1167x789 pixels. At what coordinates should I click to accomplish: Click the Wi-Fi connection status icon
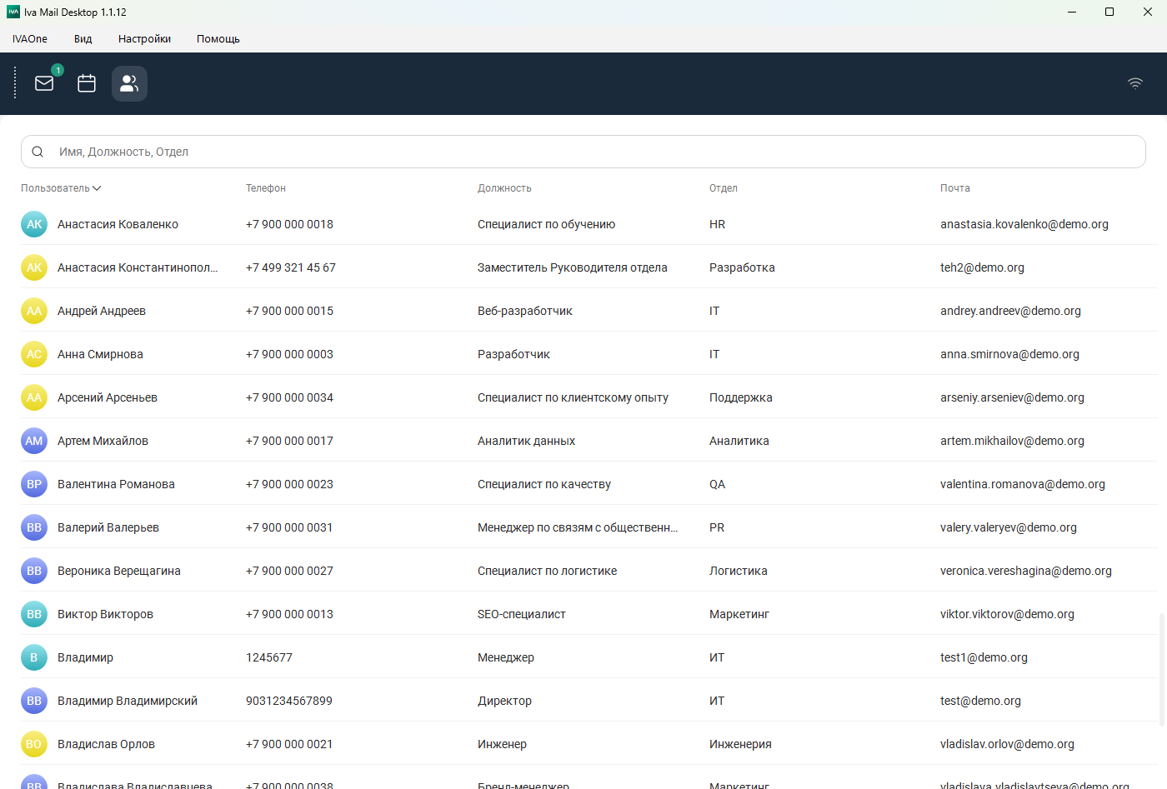1134,83
